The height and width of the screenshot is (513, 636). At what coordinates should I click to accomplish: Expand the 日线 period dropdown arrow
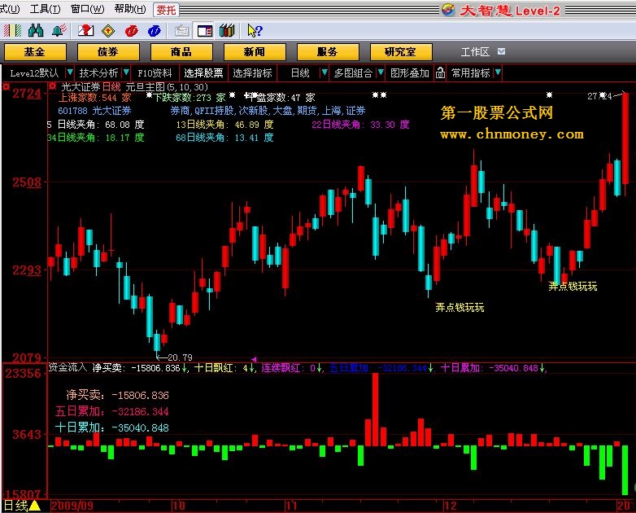pyautogui.click(x=324, y=72)
